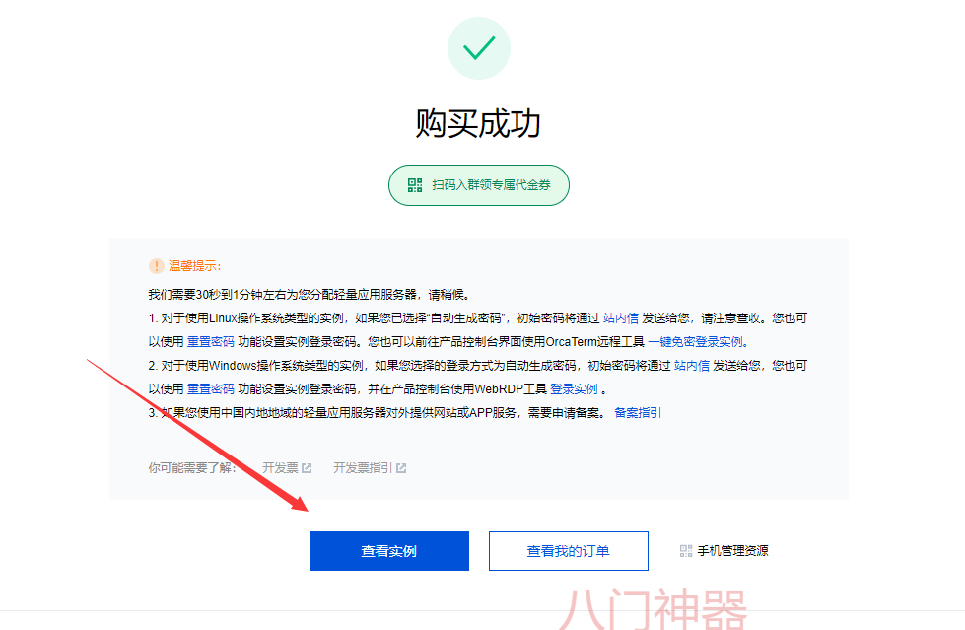Click the 温馨提示 label text
Viewport: 965px width, 630px height.
pos(194,266)
